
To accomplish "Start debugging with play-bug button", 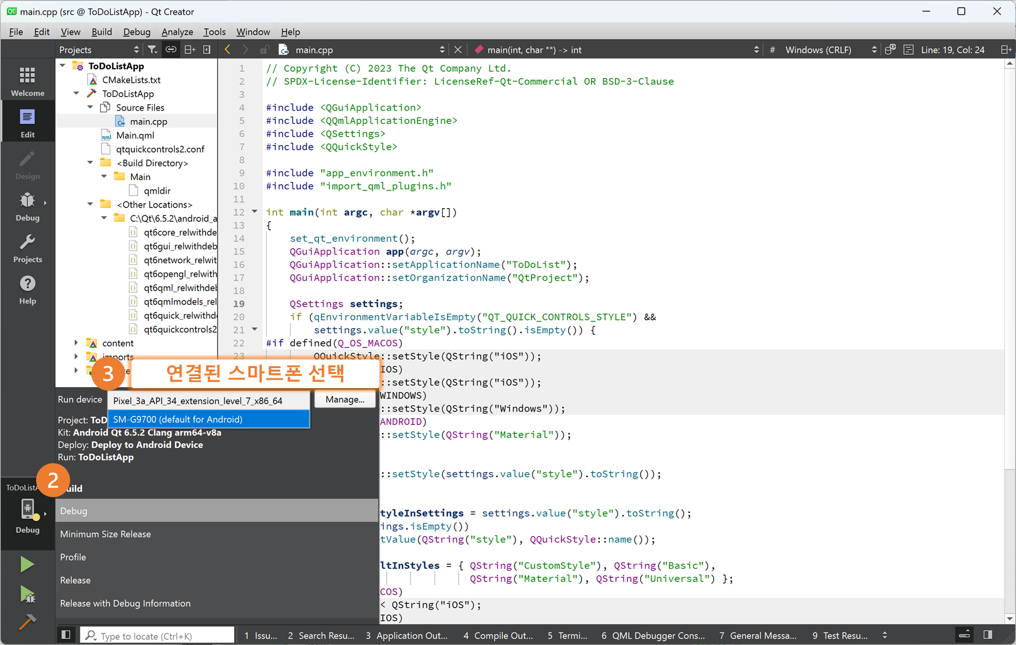I will (x=27, y=594).
